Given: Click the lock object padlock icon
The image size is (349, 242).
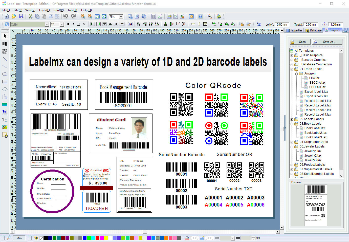Looking at the screenshot, I should [x=241, y=24].
